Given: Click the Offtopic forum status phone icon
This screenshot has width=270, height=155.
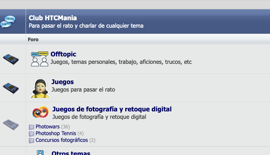Looking at the screenshot, I should point(11,59).
